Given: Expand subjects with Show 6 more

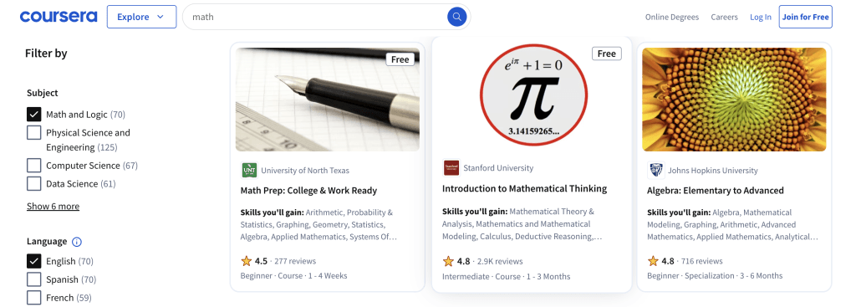Looking at the screenshot, I should click(53, 206).
